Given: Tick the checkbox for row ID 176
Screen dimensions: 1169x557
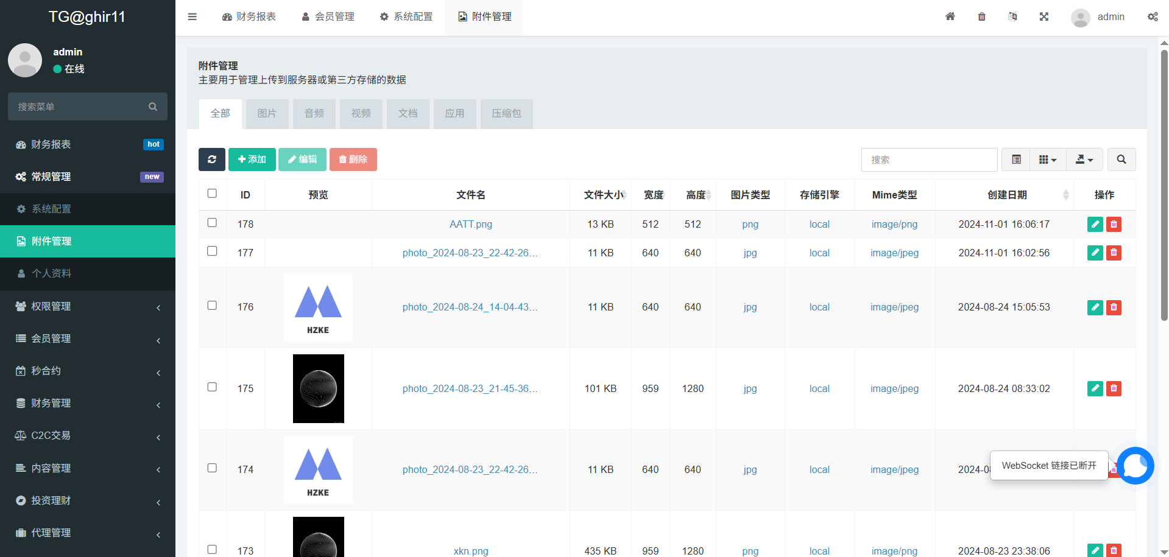Looking at the screenshot, I should [x=212, y=306].
